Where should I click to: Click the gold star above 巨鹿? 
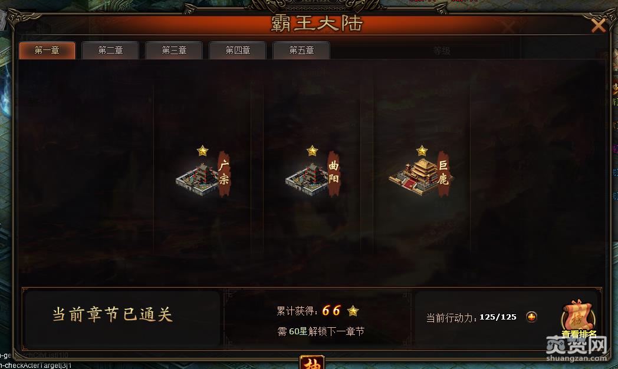(x=422, y=151)
